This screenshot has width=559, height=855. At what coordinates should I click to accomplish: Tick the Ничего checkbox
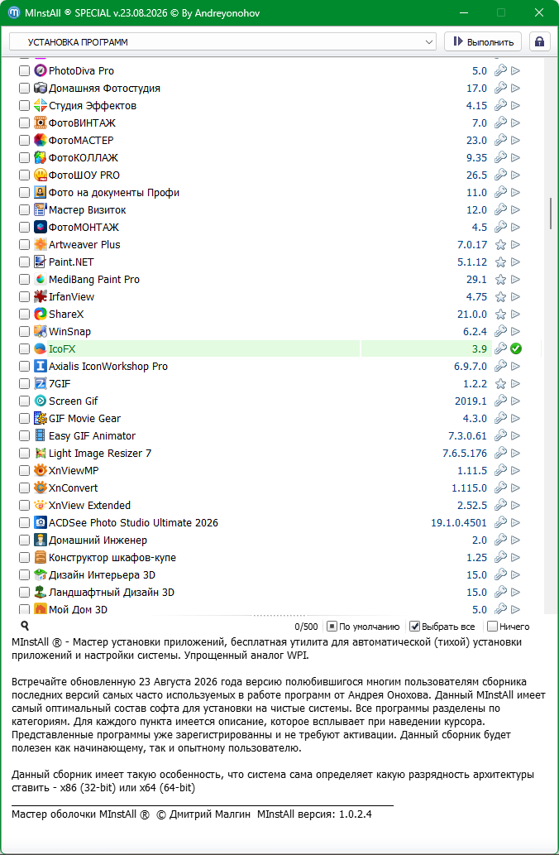click(x=492, y=627)
